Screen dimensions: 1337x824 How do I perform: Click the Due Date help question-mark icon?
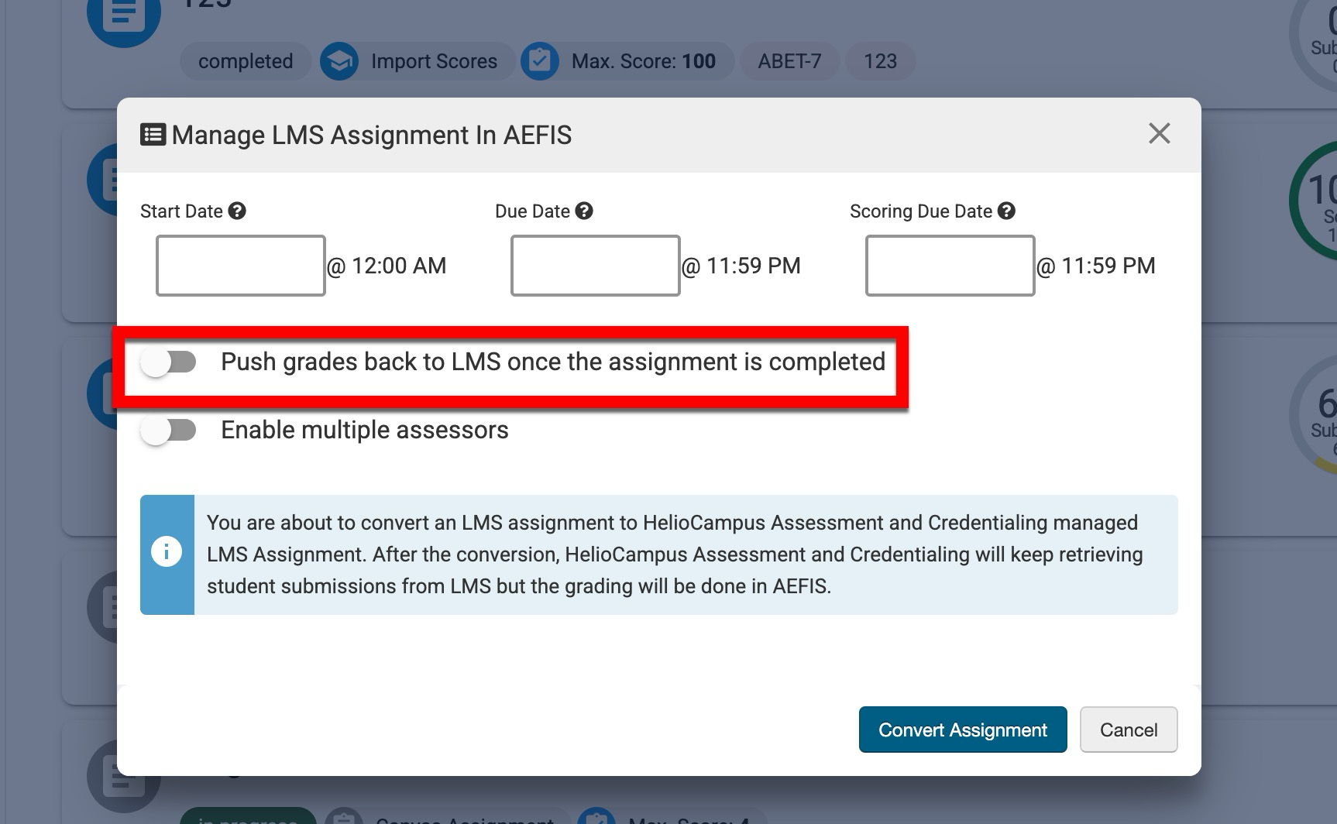click(x=584, y=211)
